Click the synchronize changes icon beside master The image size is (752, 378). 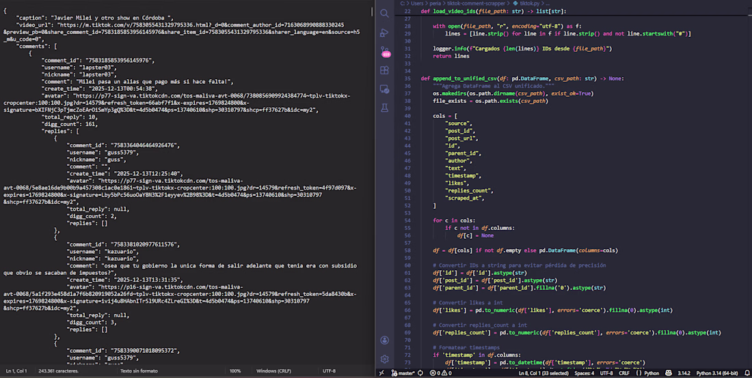pos(421,373)
